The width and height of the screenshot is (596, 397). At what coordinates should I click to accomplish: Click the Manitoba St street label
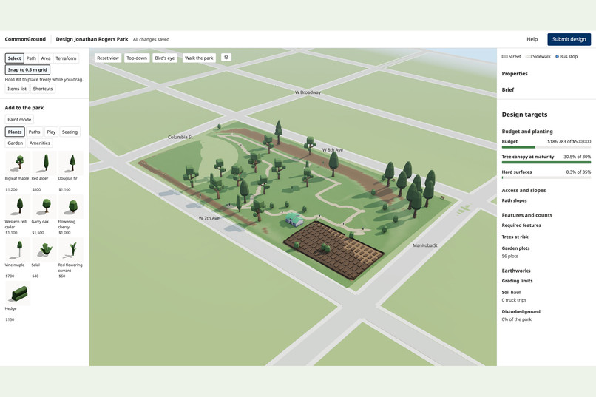(x=425, y=245)
